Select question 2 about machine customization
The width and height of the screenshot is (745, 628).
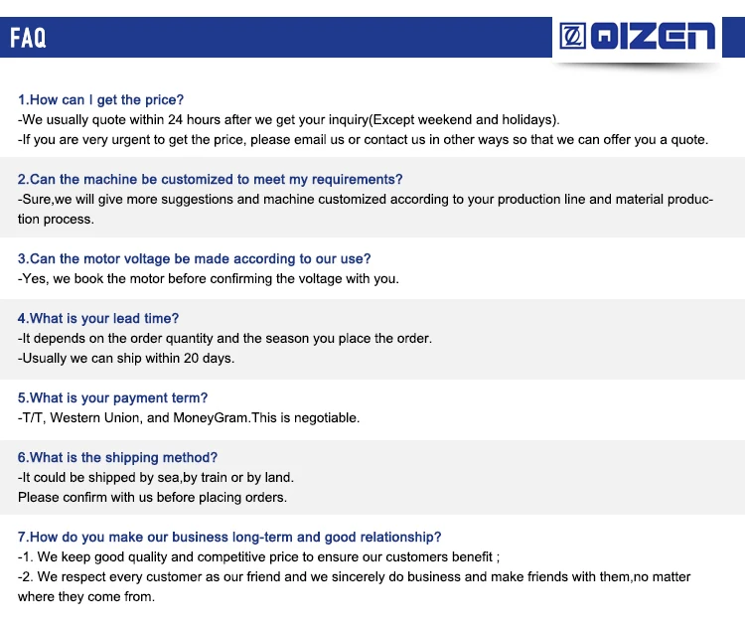point(211,180)
